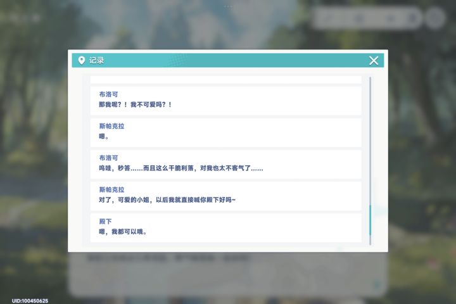This screenshot has width=456, height=304.
Task: Click the line 对了,可爱的小姐
Action: pyautogui.click(x=167, y=199)
